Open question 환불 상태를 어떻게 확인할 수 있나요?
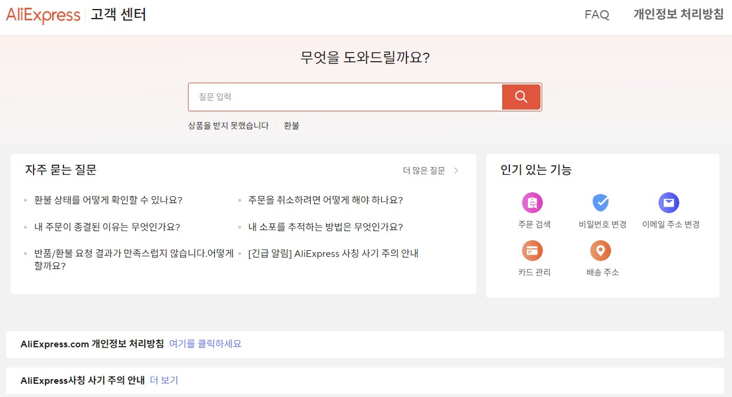This screenshot has width=732, height=397. [108, 200]
